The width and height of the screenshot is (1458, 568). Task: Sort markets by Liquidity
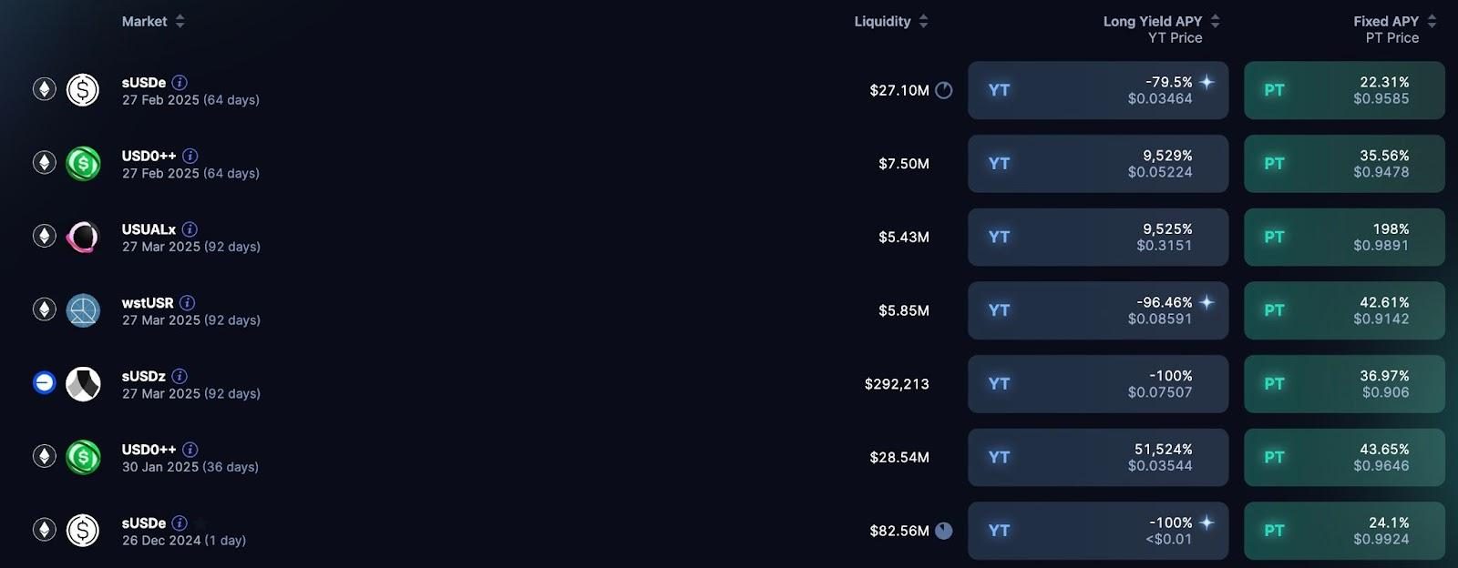[923, 21]
